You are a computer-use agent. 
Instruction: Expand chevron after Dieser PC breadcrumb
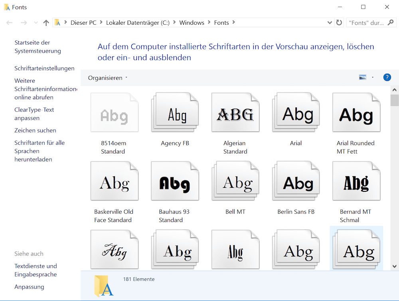pos(101,22)
